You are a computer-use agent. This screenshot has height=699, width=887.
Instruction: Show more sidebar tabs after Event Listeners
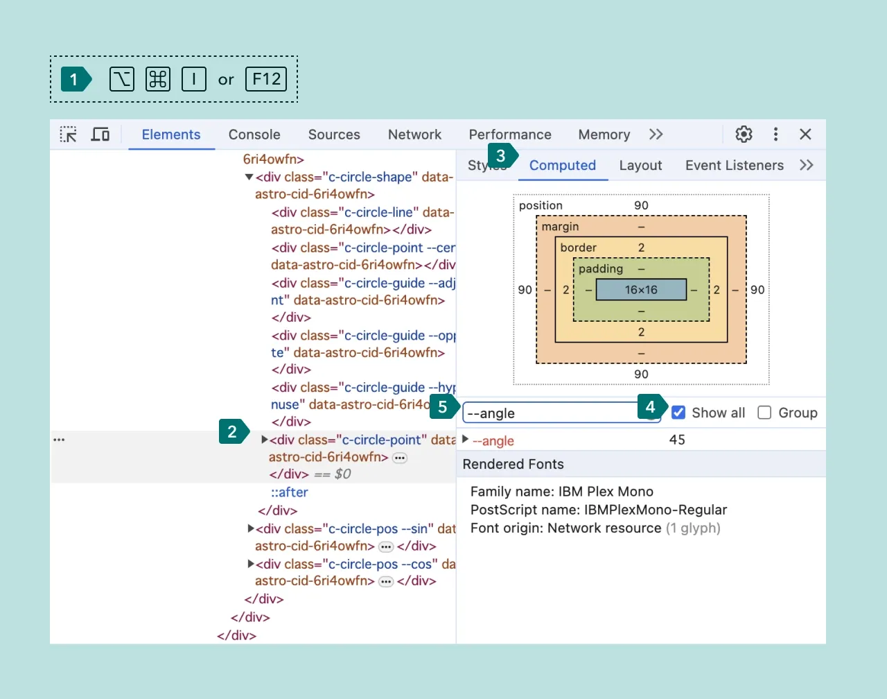806,165
